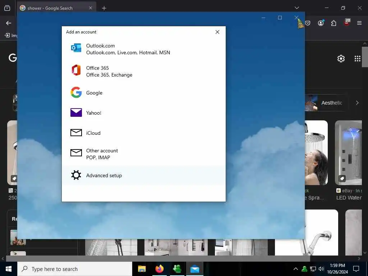
Task: Open the chrome shower arm image result
Action: 322,233
